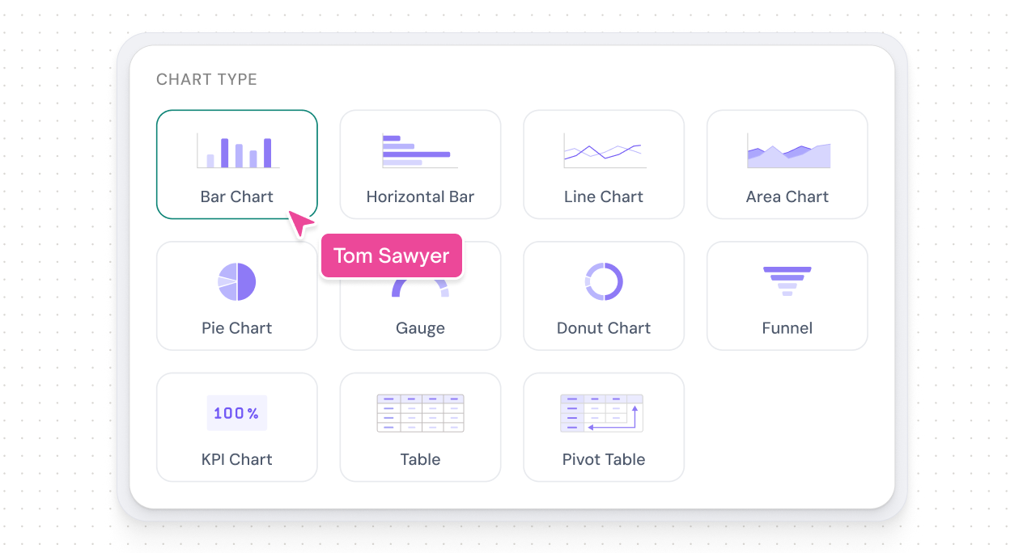
Task: Click the Tom Sawyer collaborator name tag
Action: click(x=392, y=256)
